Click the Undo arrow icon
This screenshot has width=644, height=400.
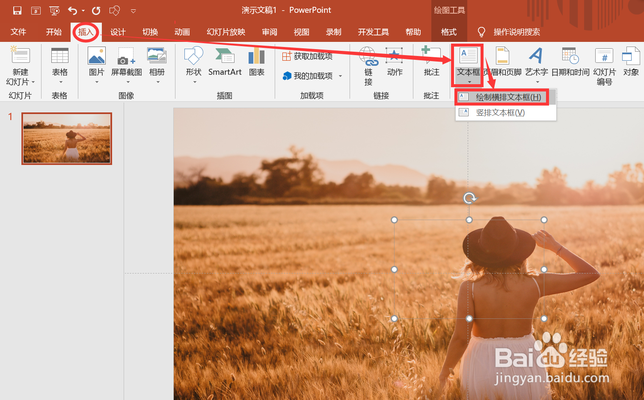(x=73, y=10)
